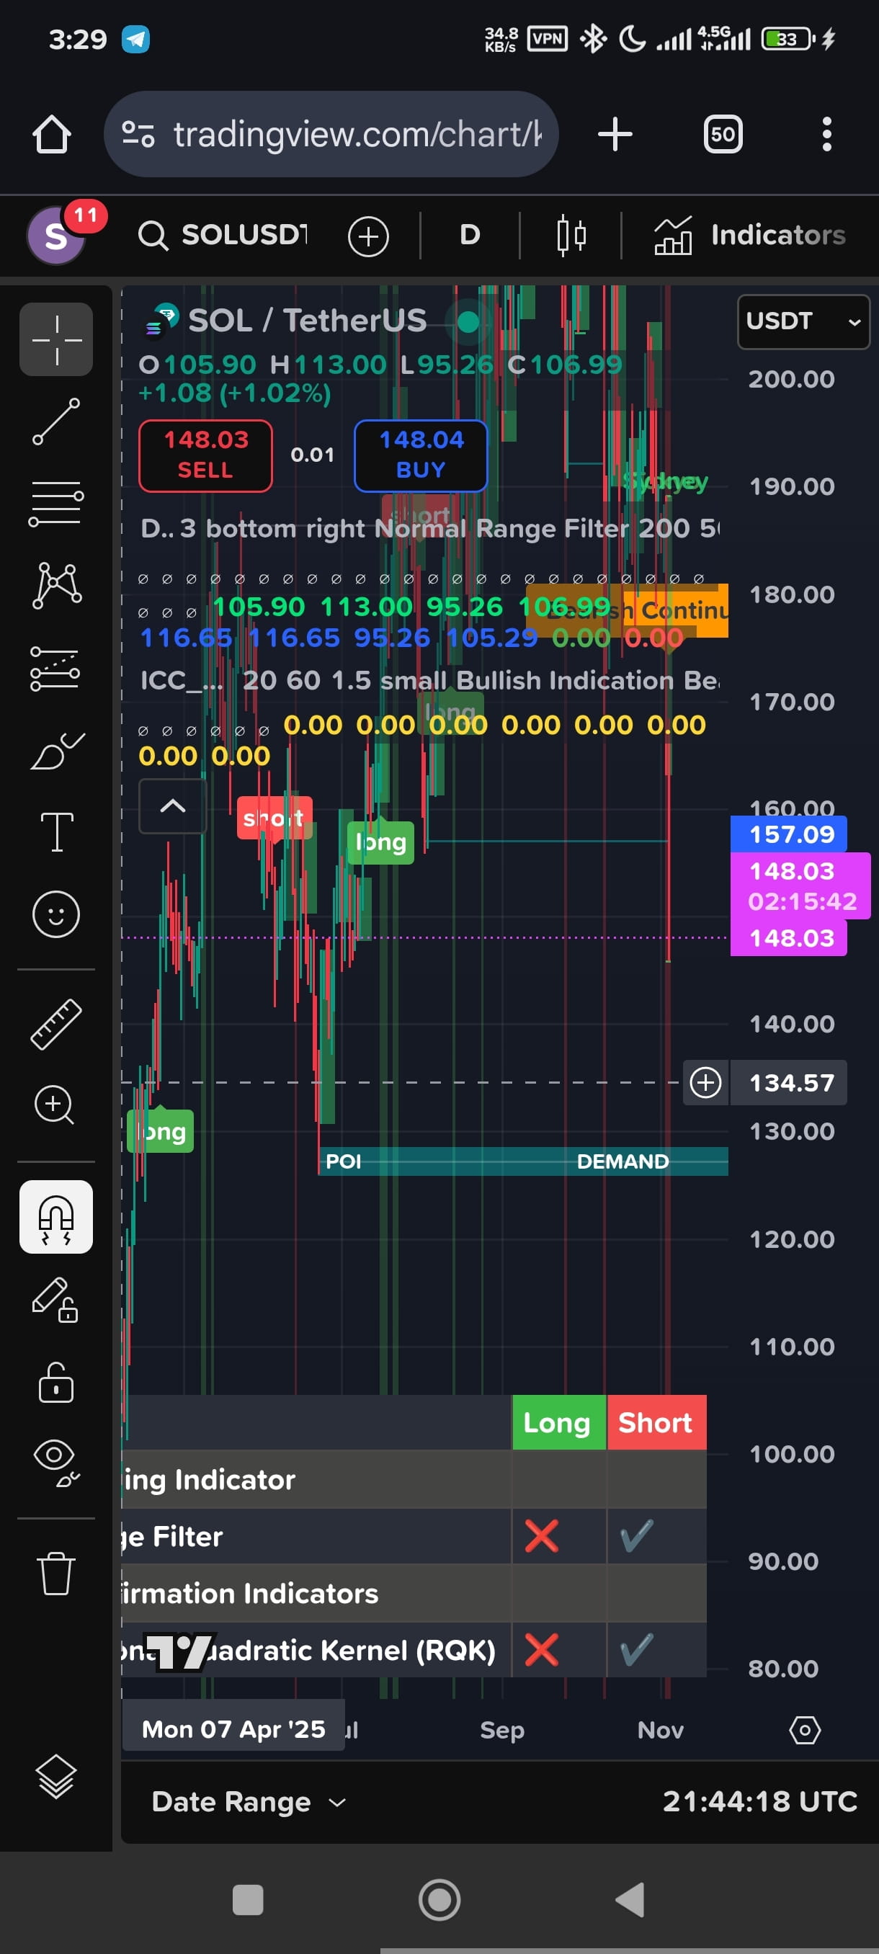Open the browser three-dot menu
Viewport: 879px width, 1954px height.
click(826, 134)
